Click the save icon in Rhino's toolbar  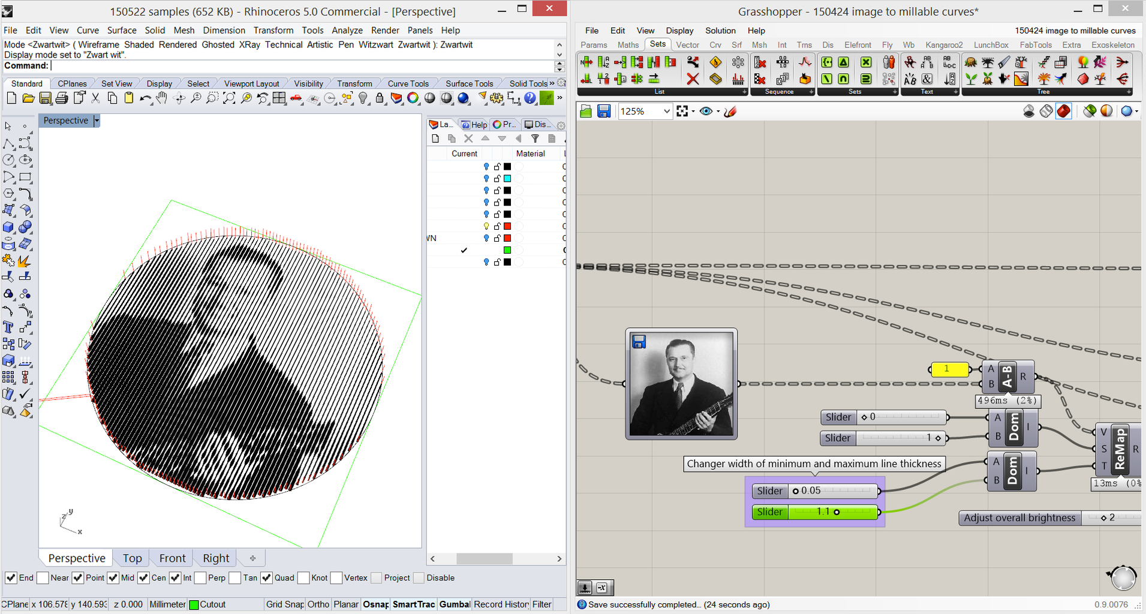point(45,98)
